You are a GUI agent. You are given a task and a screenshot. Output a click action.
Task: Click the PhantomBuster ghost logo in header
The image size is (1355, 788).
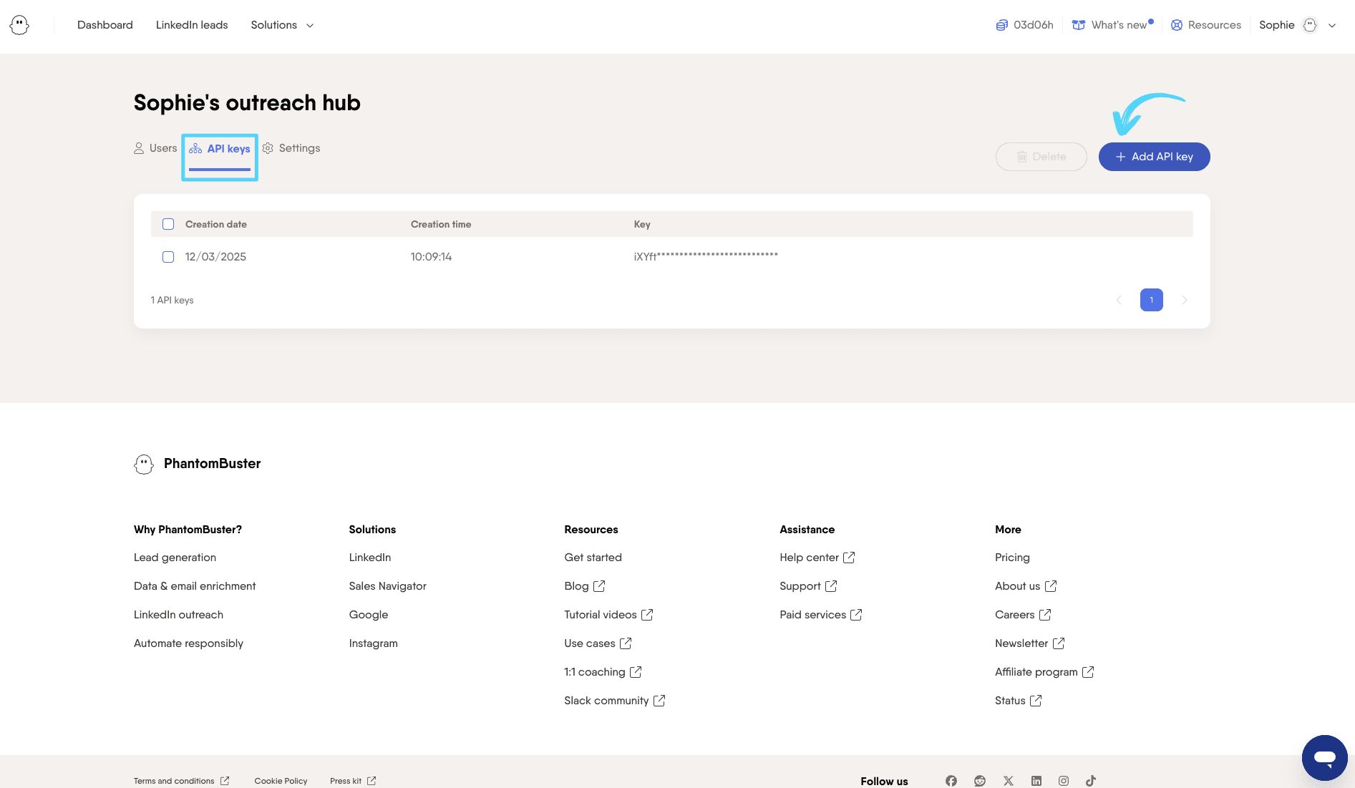pyautogui.click(x=19, y=25)
